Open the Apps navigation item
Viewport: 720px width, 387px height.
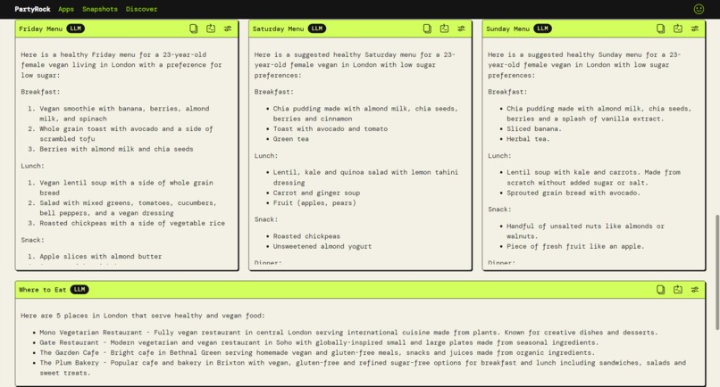point(66,9)
